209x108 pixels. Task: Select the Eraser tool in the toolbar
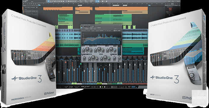(55, 1)
